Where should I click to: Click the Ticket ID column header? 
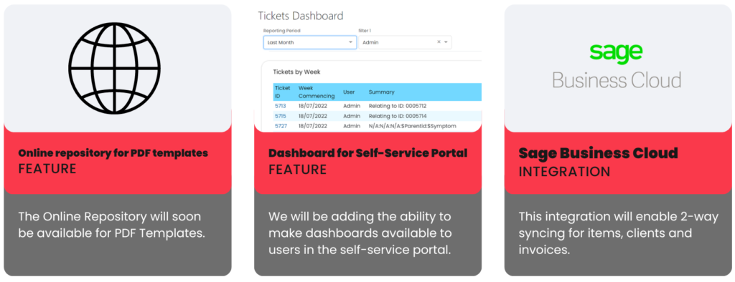click(x=283, y=92)
